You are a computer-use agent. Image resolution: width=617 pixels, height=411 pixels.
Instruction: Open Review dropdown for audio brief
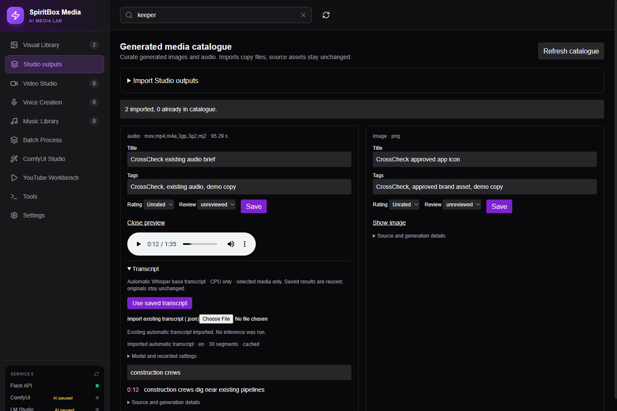[217, 205]
